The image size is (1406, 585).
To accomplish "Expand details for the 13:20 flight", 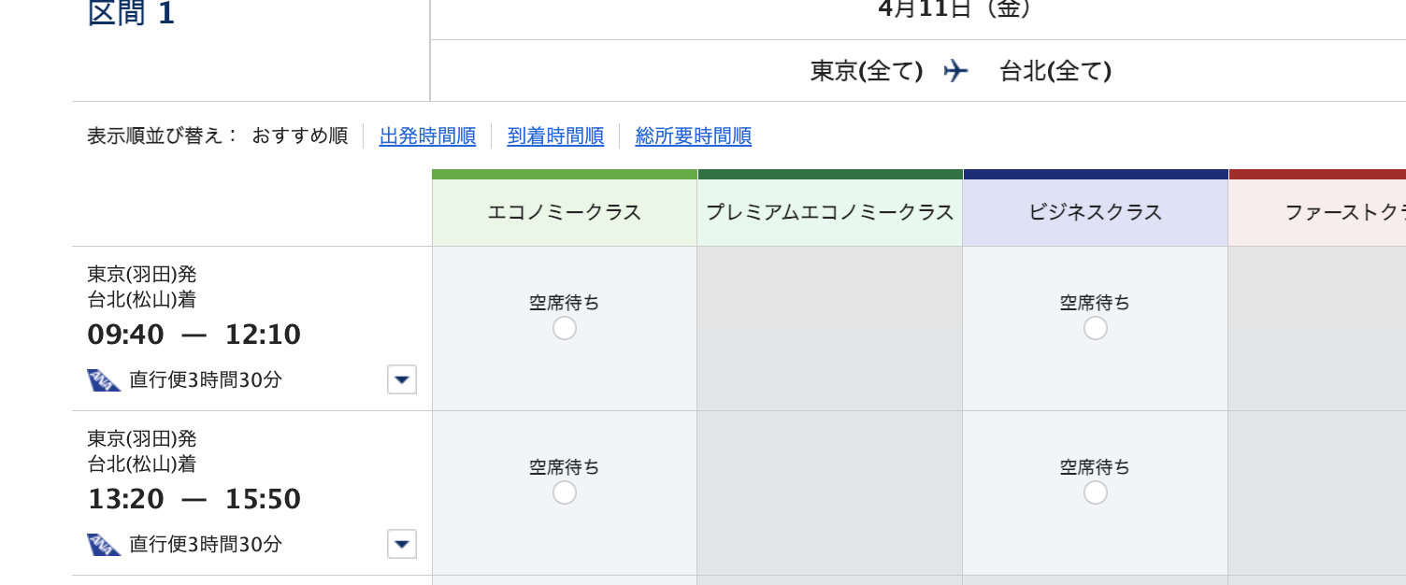I will [402, 544].
